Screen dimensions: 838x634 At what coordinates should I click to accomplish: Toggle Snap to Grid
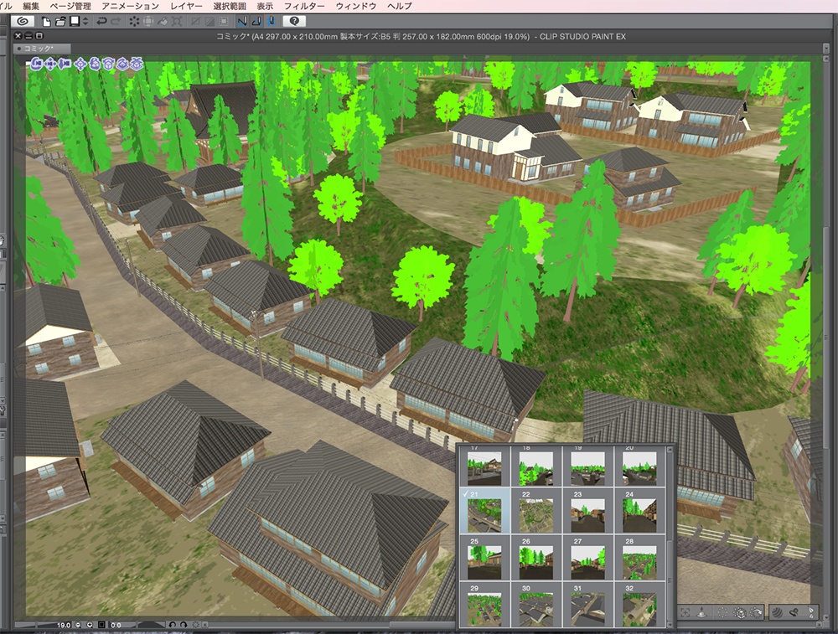[x=271, y=22]
